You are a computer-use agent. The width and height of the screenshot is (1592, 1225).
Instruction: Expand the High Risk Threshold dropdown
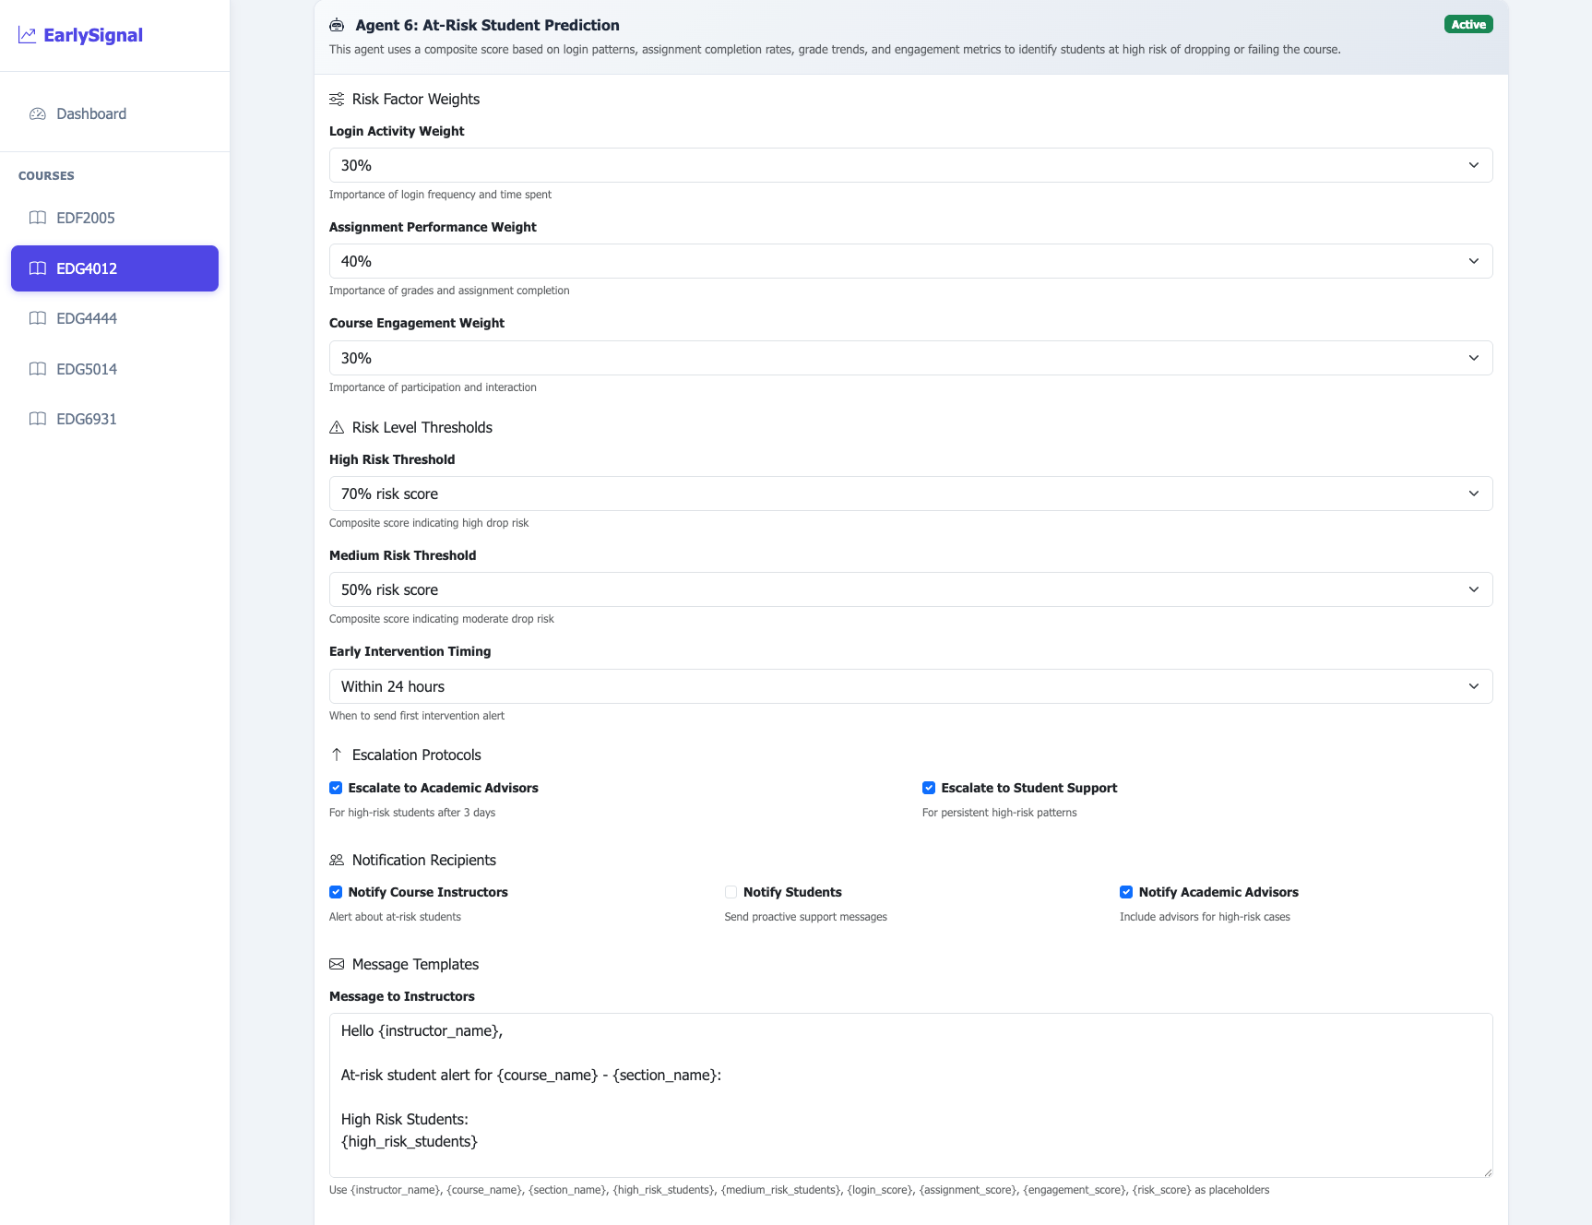[x=910, y=494]
